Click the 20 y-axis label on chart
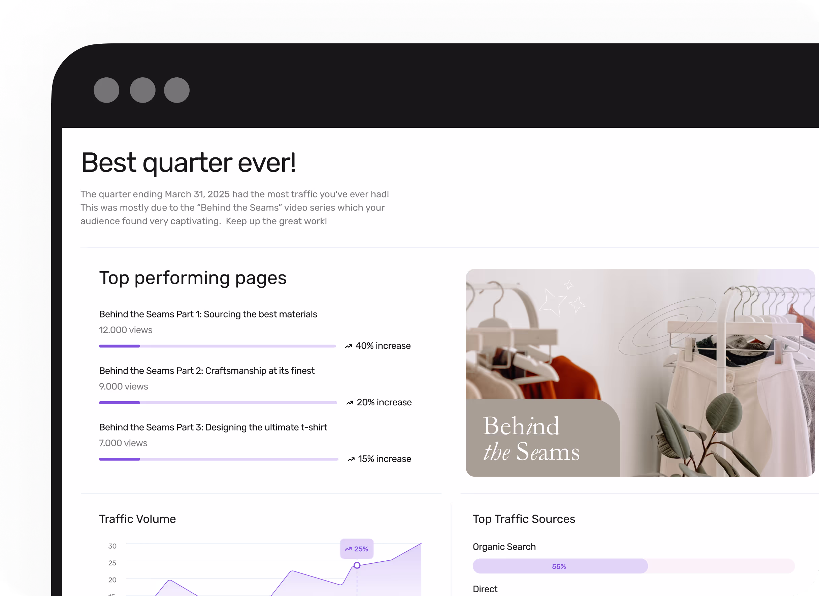The height and width of the screenshot is (596, 819). click(x=112, y=580)
